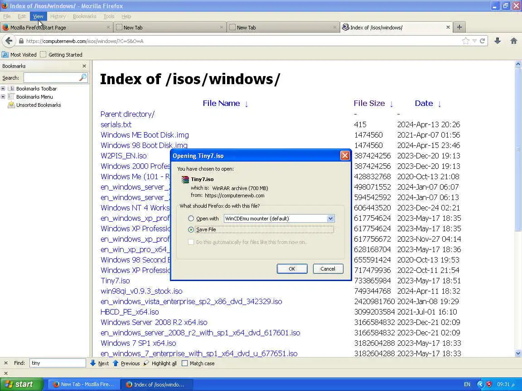The image size is (522, 391).
Task: Select the Open with radio button
Action: tap(191, 219)
